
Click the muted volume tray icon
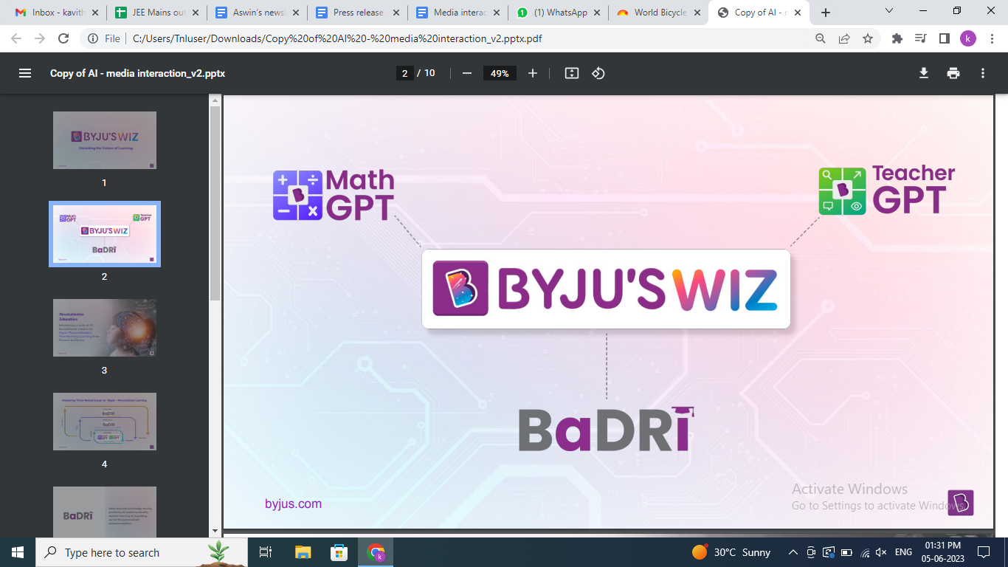pos(881,552)
